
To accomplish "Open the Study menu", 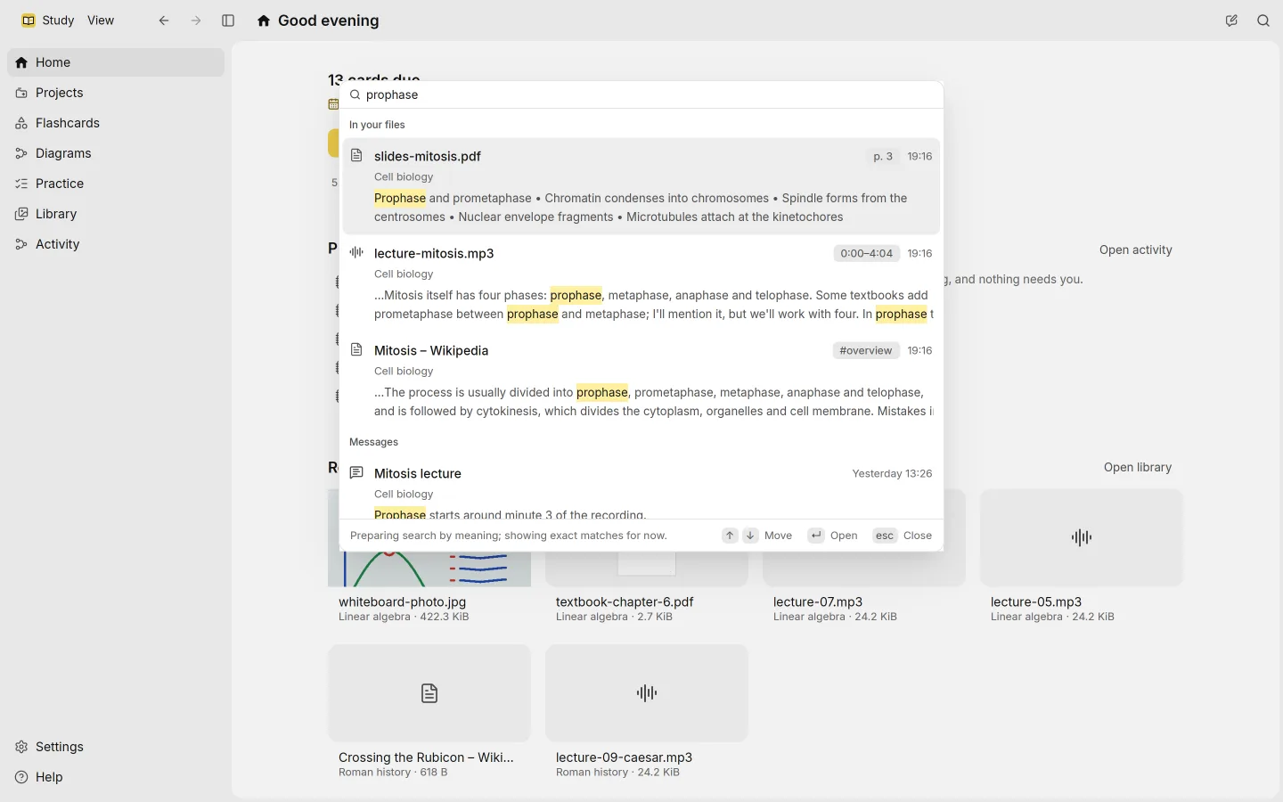I will point(58,20).
